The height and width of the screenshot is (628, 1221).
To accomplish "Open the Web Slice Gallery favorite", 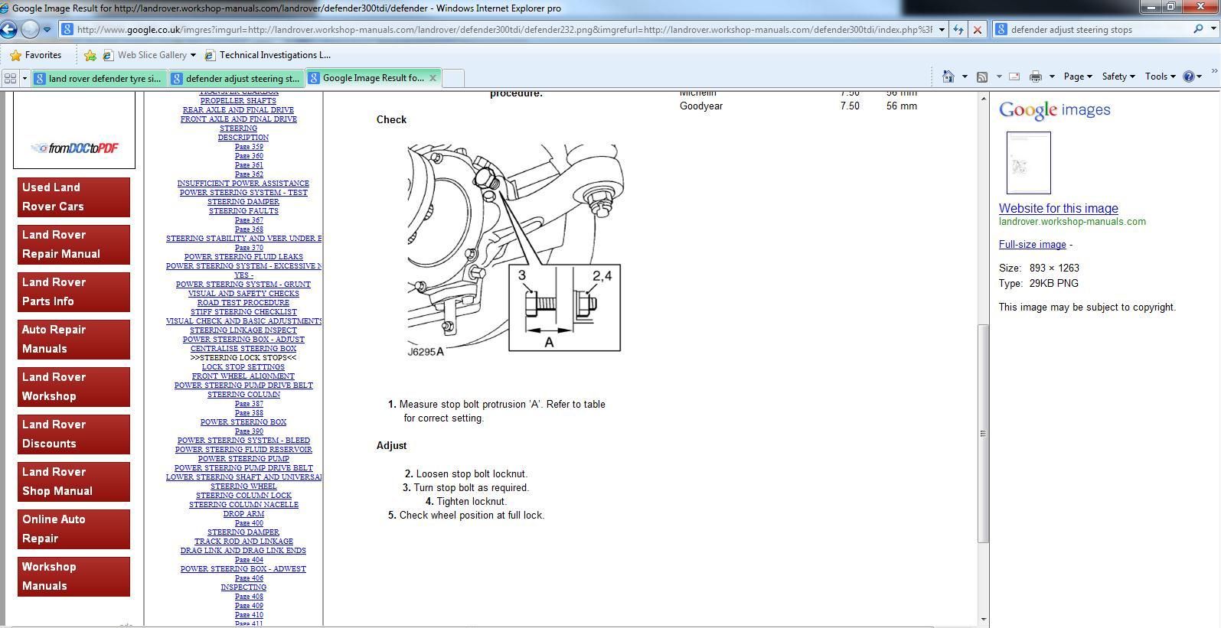I will 145,55.
